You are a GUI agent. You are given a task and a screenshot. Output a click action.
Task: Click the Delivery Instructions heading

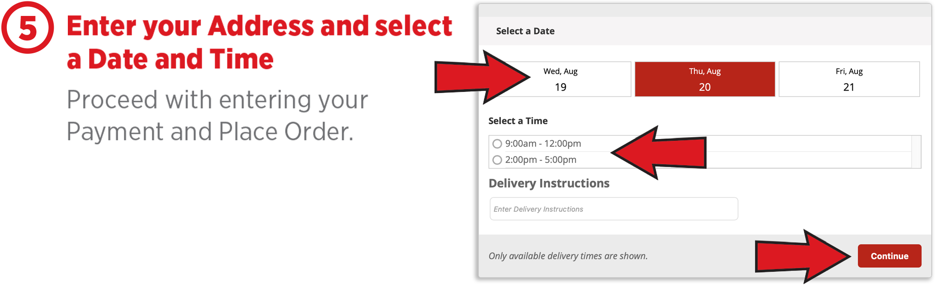point(549,183)
